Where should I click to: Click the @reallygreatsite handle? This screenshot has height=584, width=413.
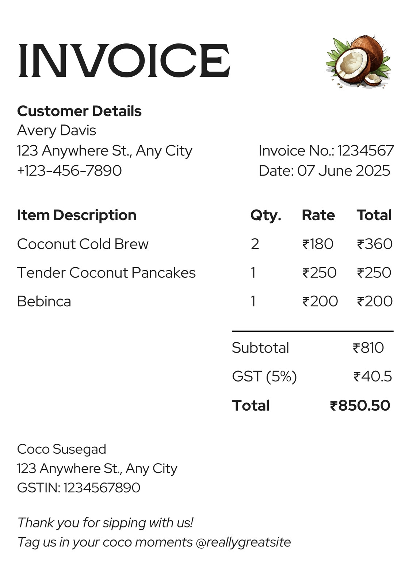click(x=243, y=542)
